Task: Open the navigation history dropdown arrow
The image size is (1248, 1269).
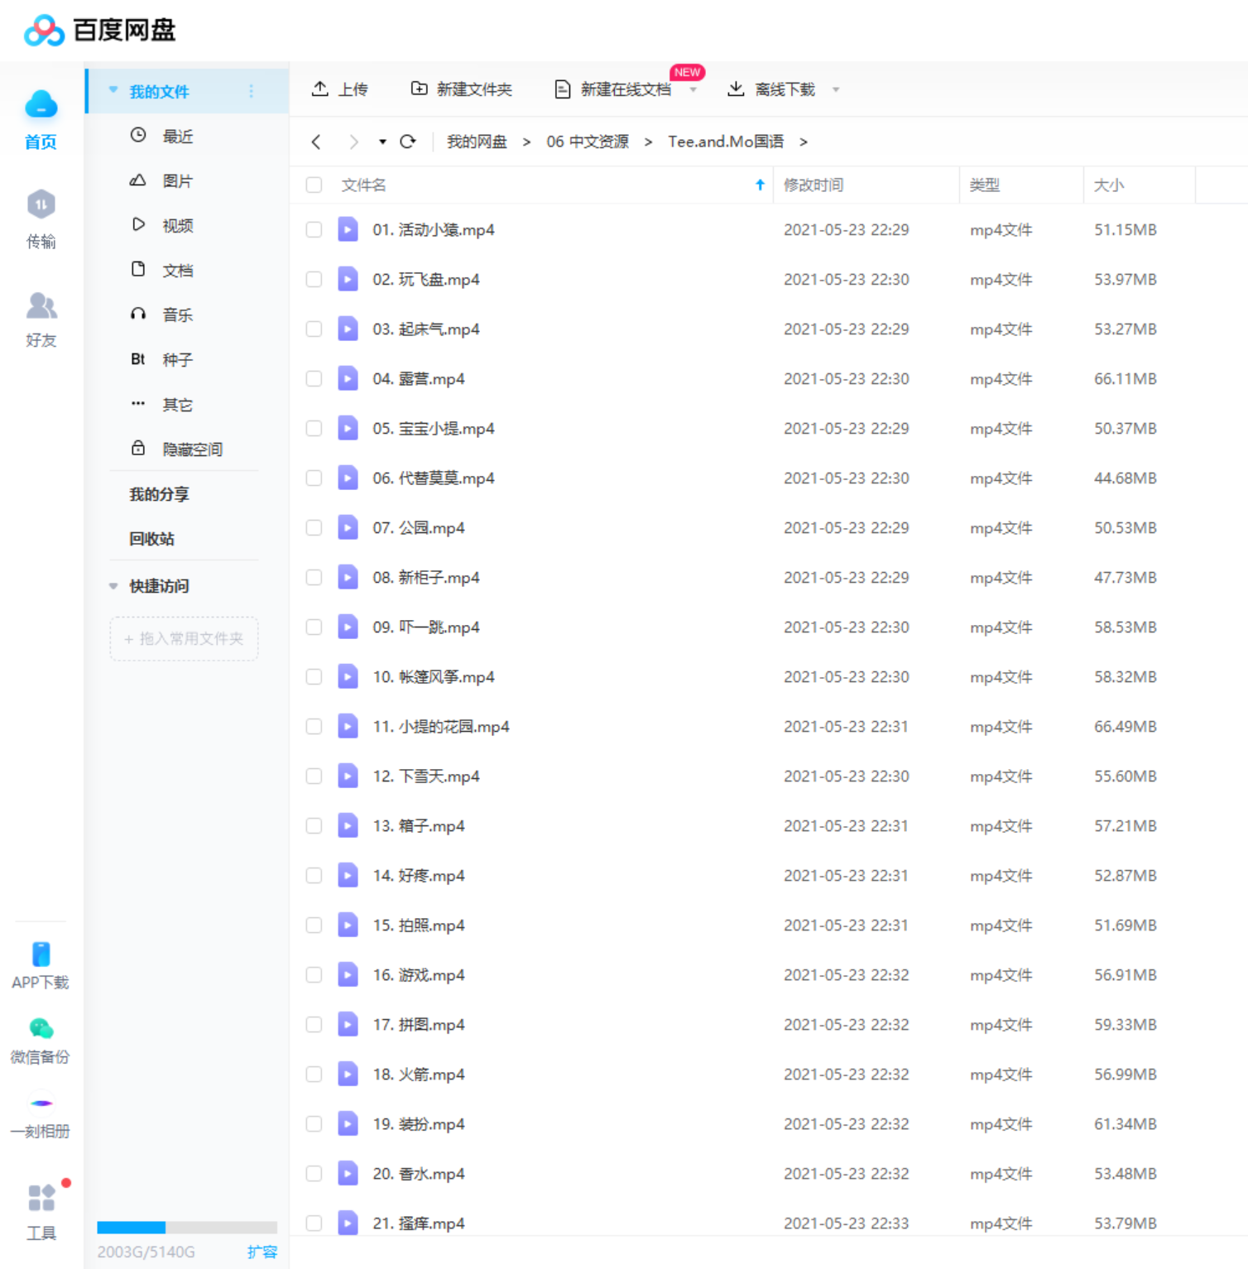Action: click(382, 142)
